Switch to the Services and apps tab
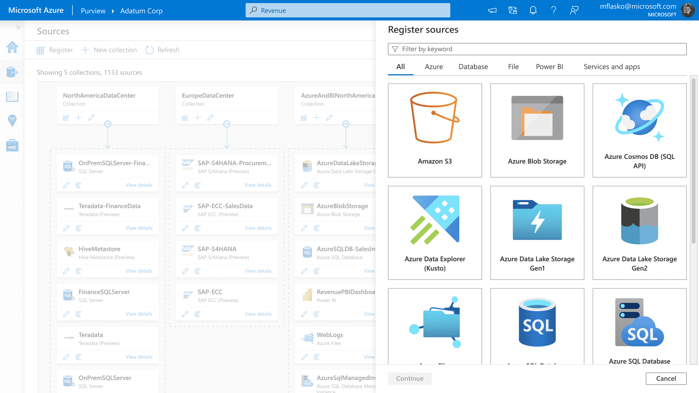This screenshot has width=699, height=393. [611, 67]
